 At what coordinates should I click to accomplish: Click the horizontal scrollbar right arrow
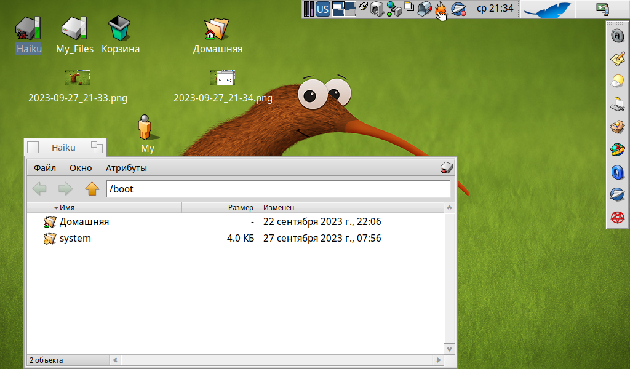pos(438,360)
